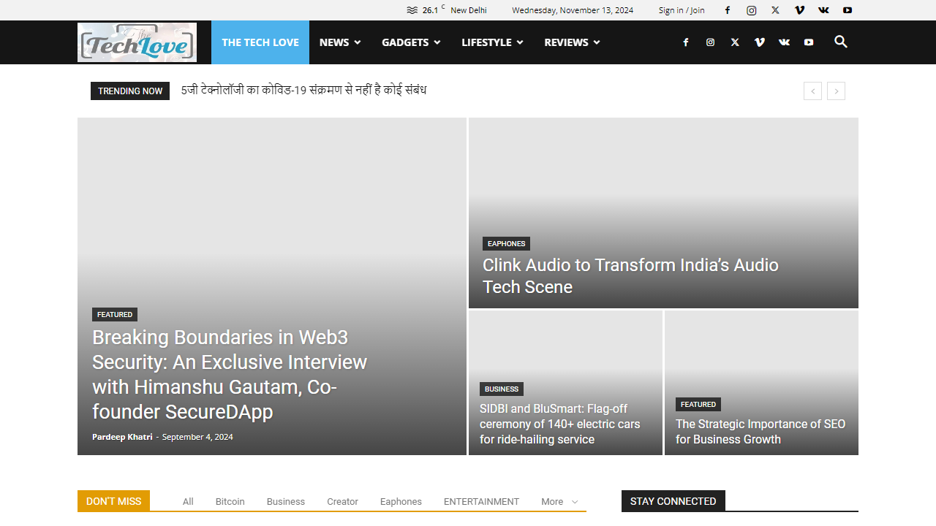Switch to the Bitcoin tab
The width and height of the screenshot is (936, 526).
[230, 502]
